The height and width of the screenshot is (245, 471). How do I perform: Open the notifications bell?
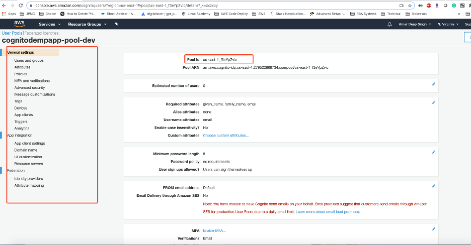[x=389, y=24]
